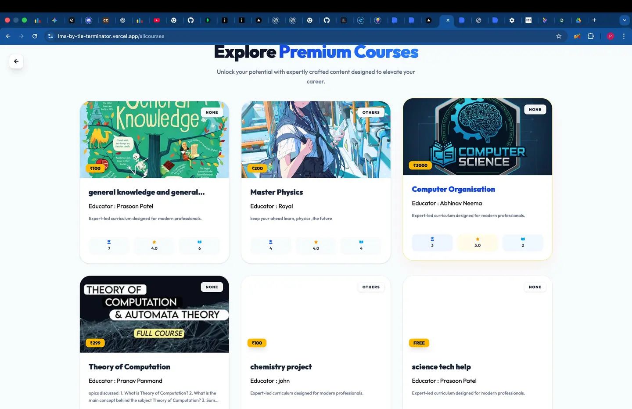Click 'Educator : john' text
This screenshot has width=632, height=409.
(270, 381)
